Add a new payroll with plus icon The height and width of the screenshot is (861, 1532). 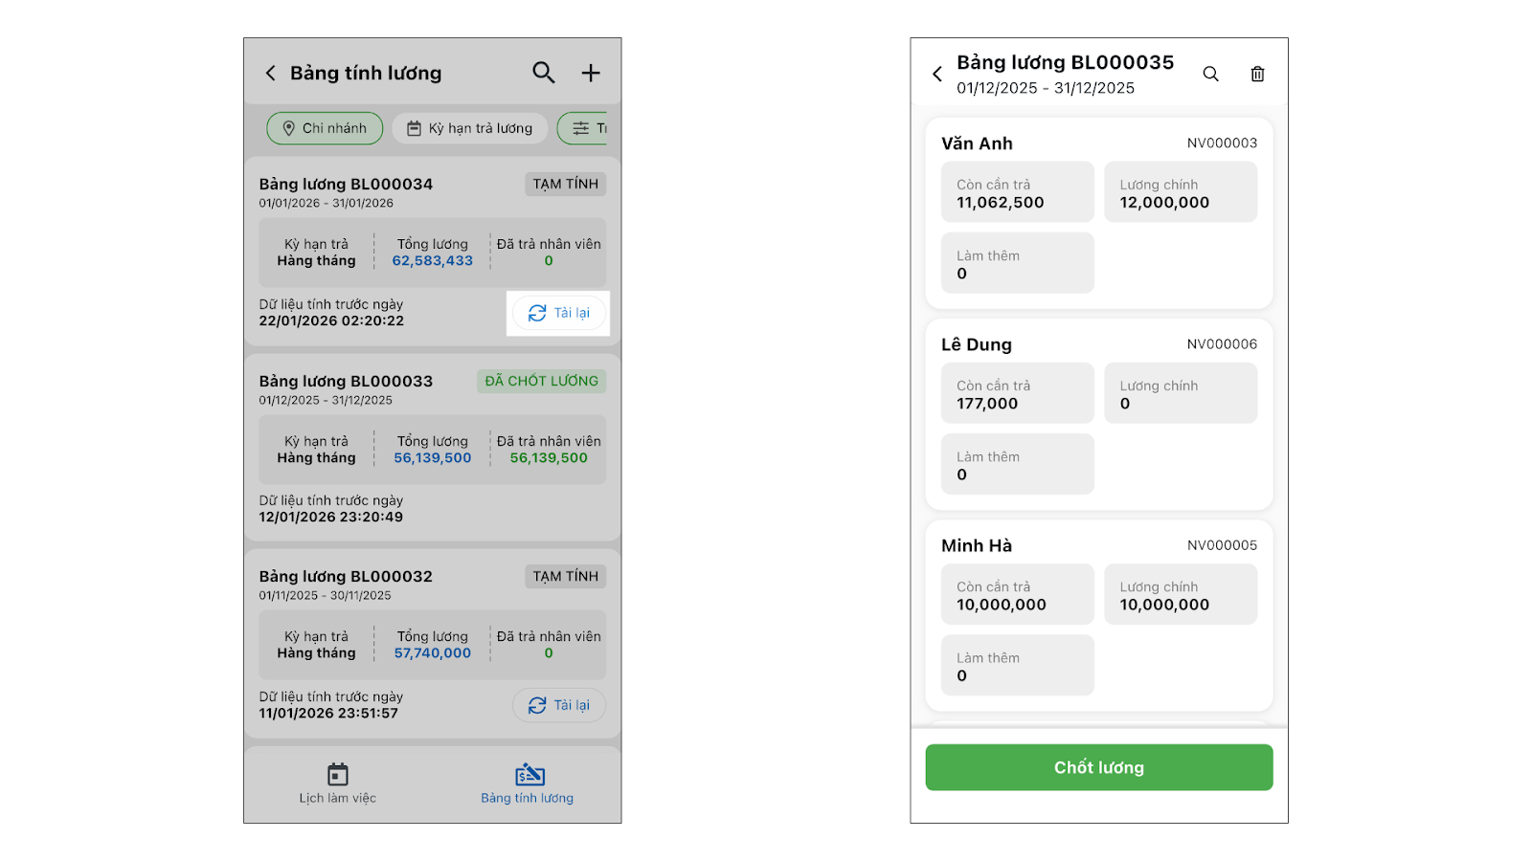coord(591,73)
